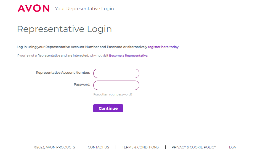This screenshot has height=157, width=255.
Task: Click the AVON logo
Action: click(x=33, y=8)
